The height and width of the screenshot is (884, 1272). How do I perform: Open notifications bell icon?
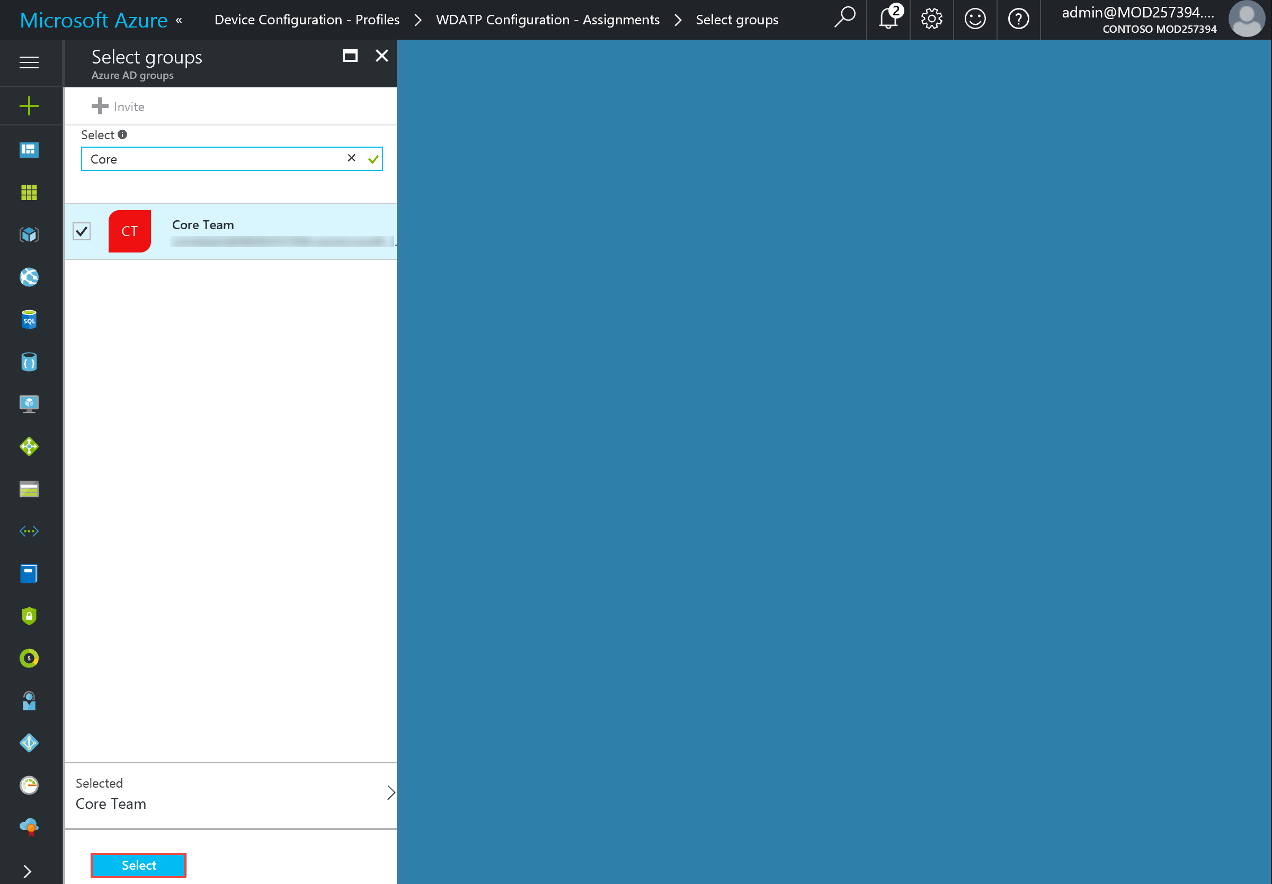tap(888, 20)
